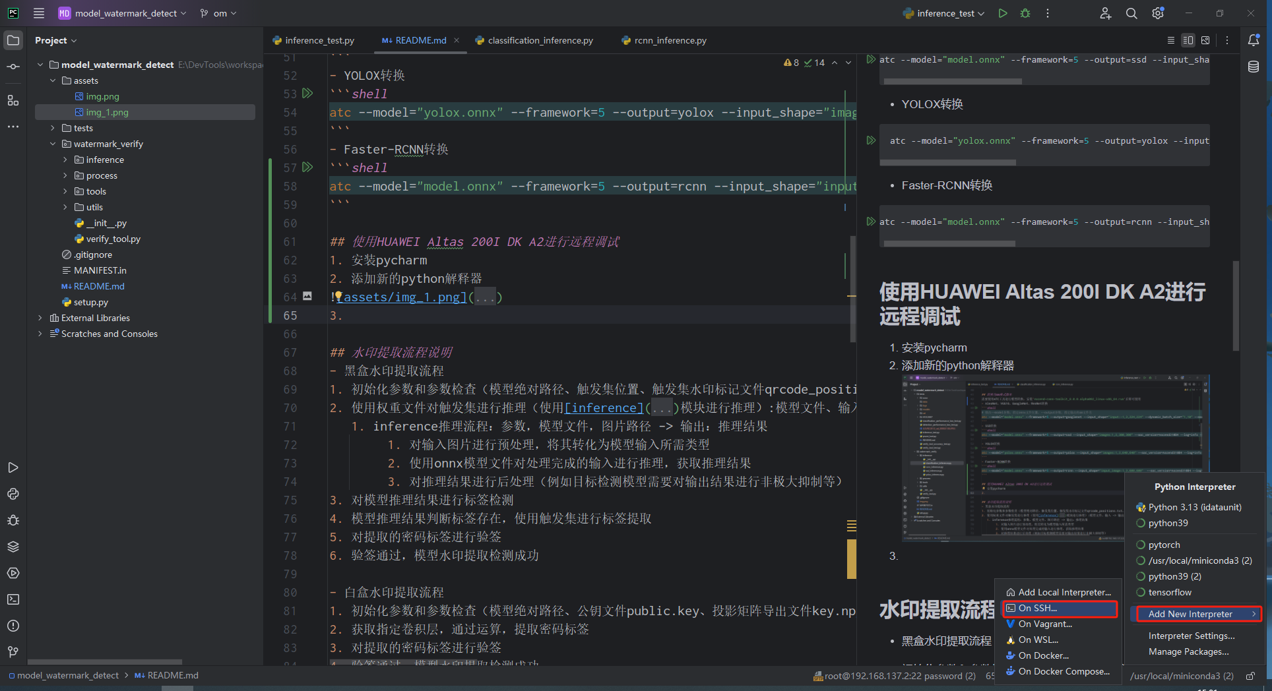Expand Scratches and Consoles node
The width and height of the screenshot is (1272, 691).
click(40, 334)
